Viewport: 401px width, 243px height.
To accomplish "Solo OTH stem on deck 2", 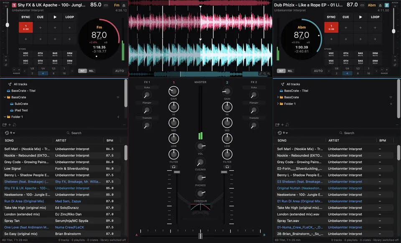I will (x=346, y=62).
